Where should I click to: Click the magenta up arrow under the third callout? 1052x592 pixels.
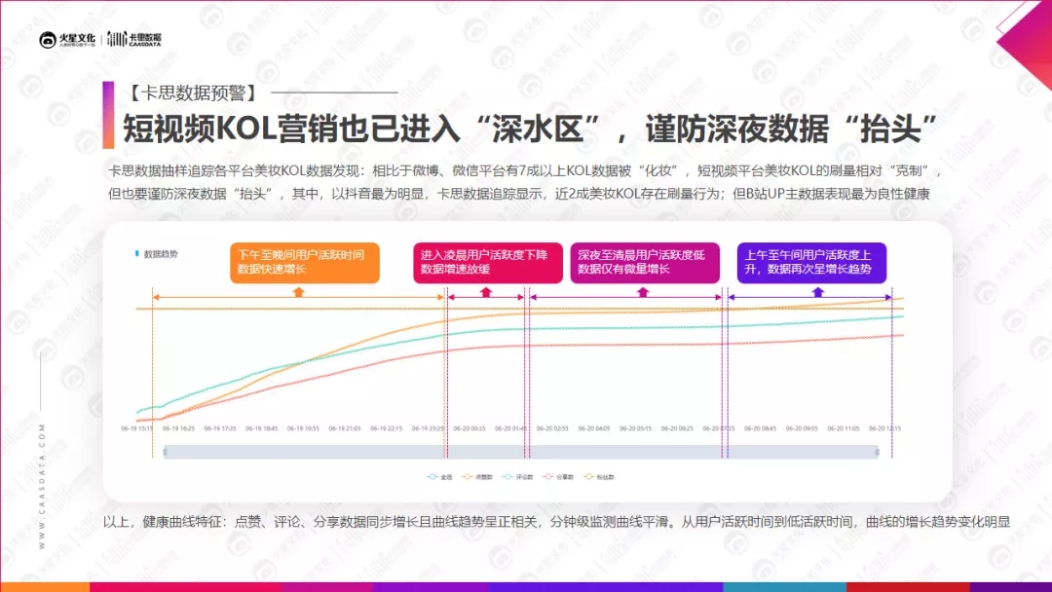[643, 292]
